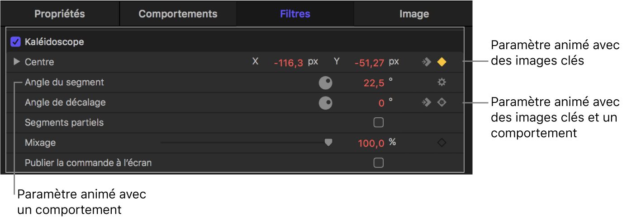Image resolution: width=627 pixels, height=217 pixels.
Task: Switch to the Propriétés tab
Action: pyautogui.click(x=60, y=14)
